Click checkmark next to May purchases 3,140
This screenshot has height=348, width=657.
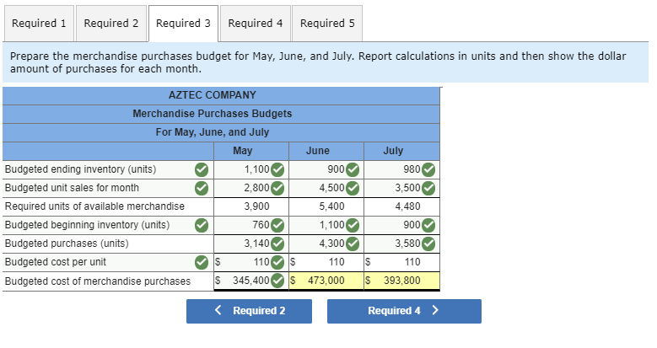[277, 244]
